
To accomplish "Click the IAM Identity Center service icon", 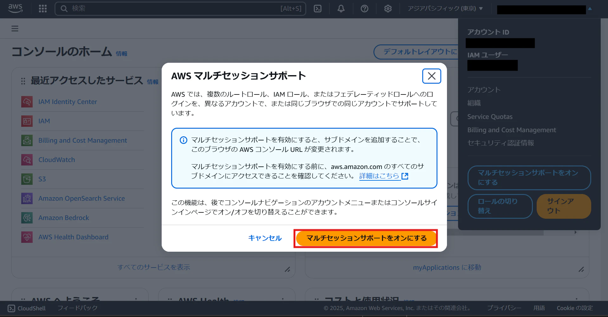I will 27,102.
